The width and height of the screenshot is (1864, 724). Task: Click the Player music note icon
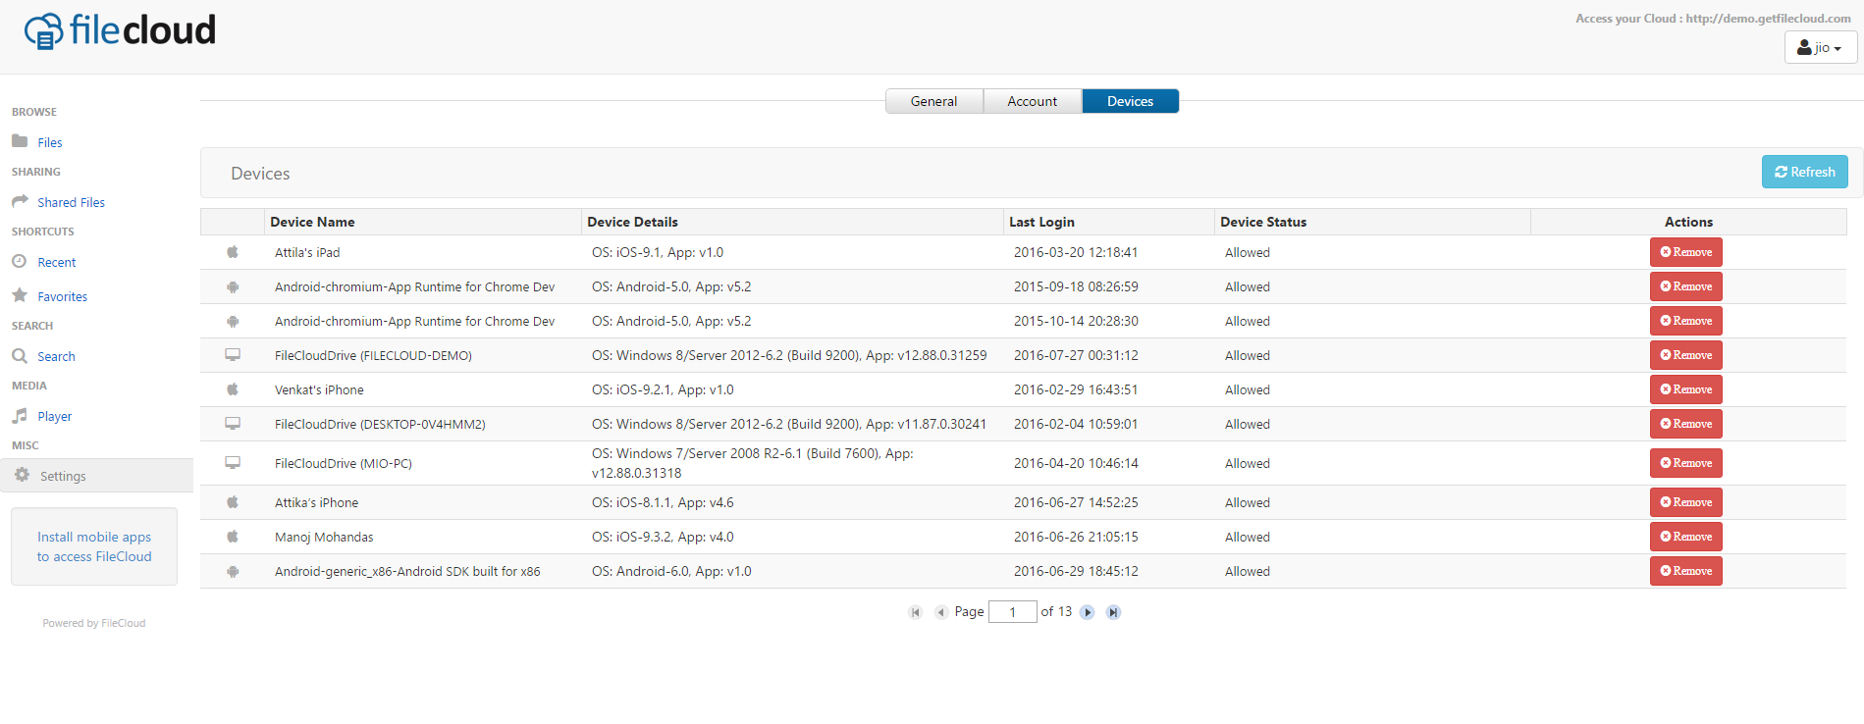(x=20, y=415)
